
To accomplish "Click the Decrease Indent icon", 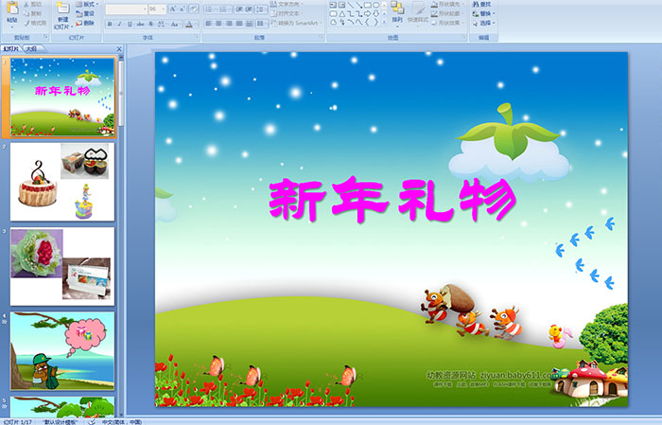I will (x=239, y=9).
